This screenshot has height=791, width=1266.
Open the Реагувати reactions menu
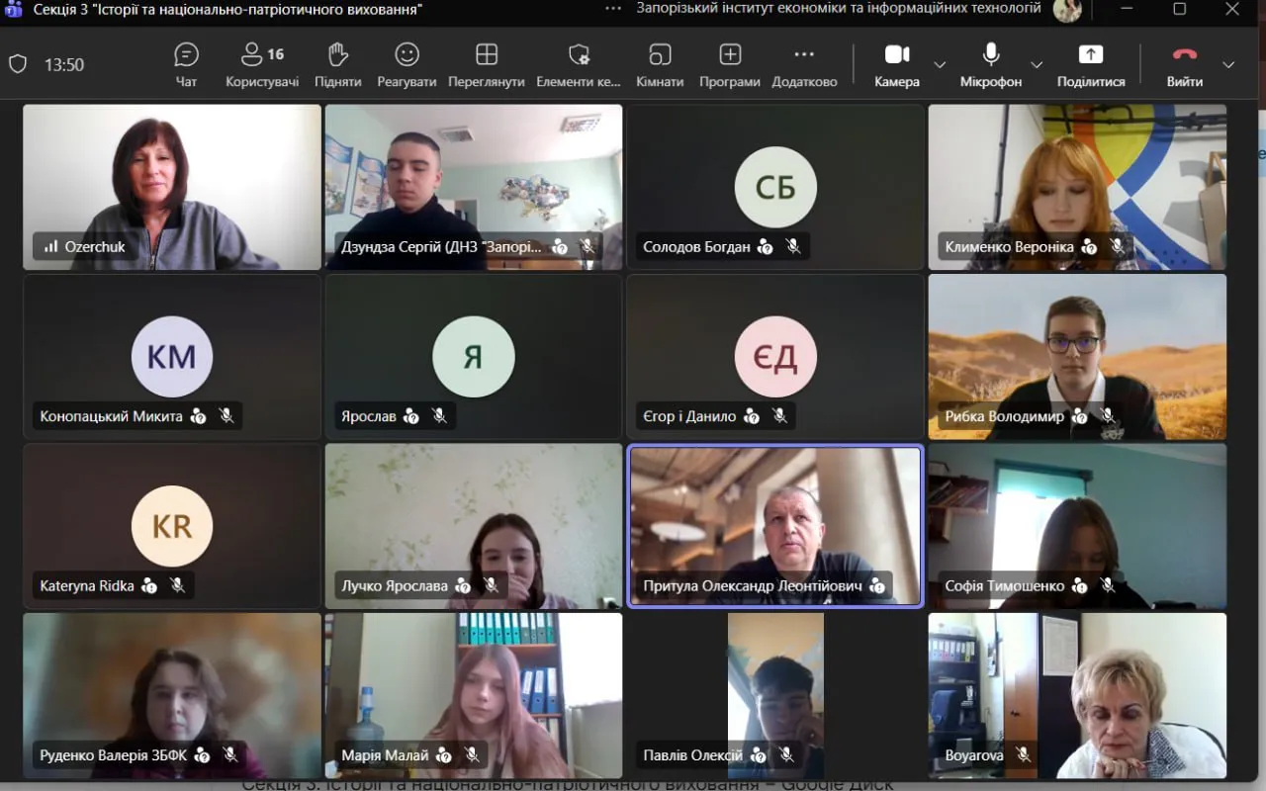[407, 65]
